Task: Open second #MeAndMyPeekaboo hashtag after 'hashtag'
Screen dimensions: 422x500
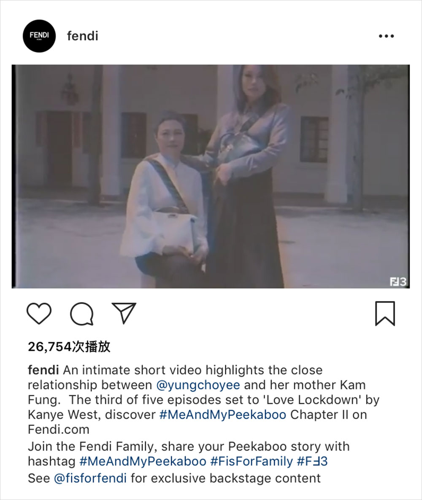Action: pyautogui.click(x=143, y=461)
